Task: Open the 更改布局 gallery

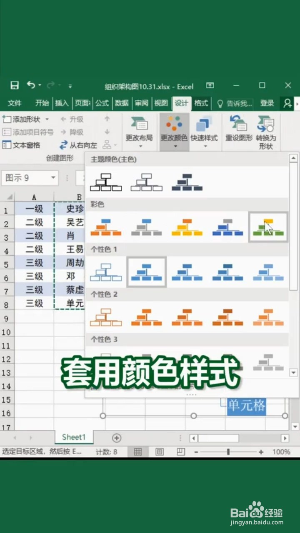Action: click(140, 132)
